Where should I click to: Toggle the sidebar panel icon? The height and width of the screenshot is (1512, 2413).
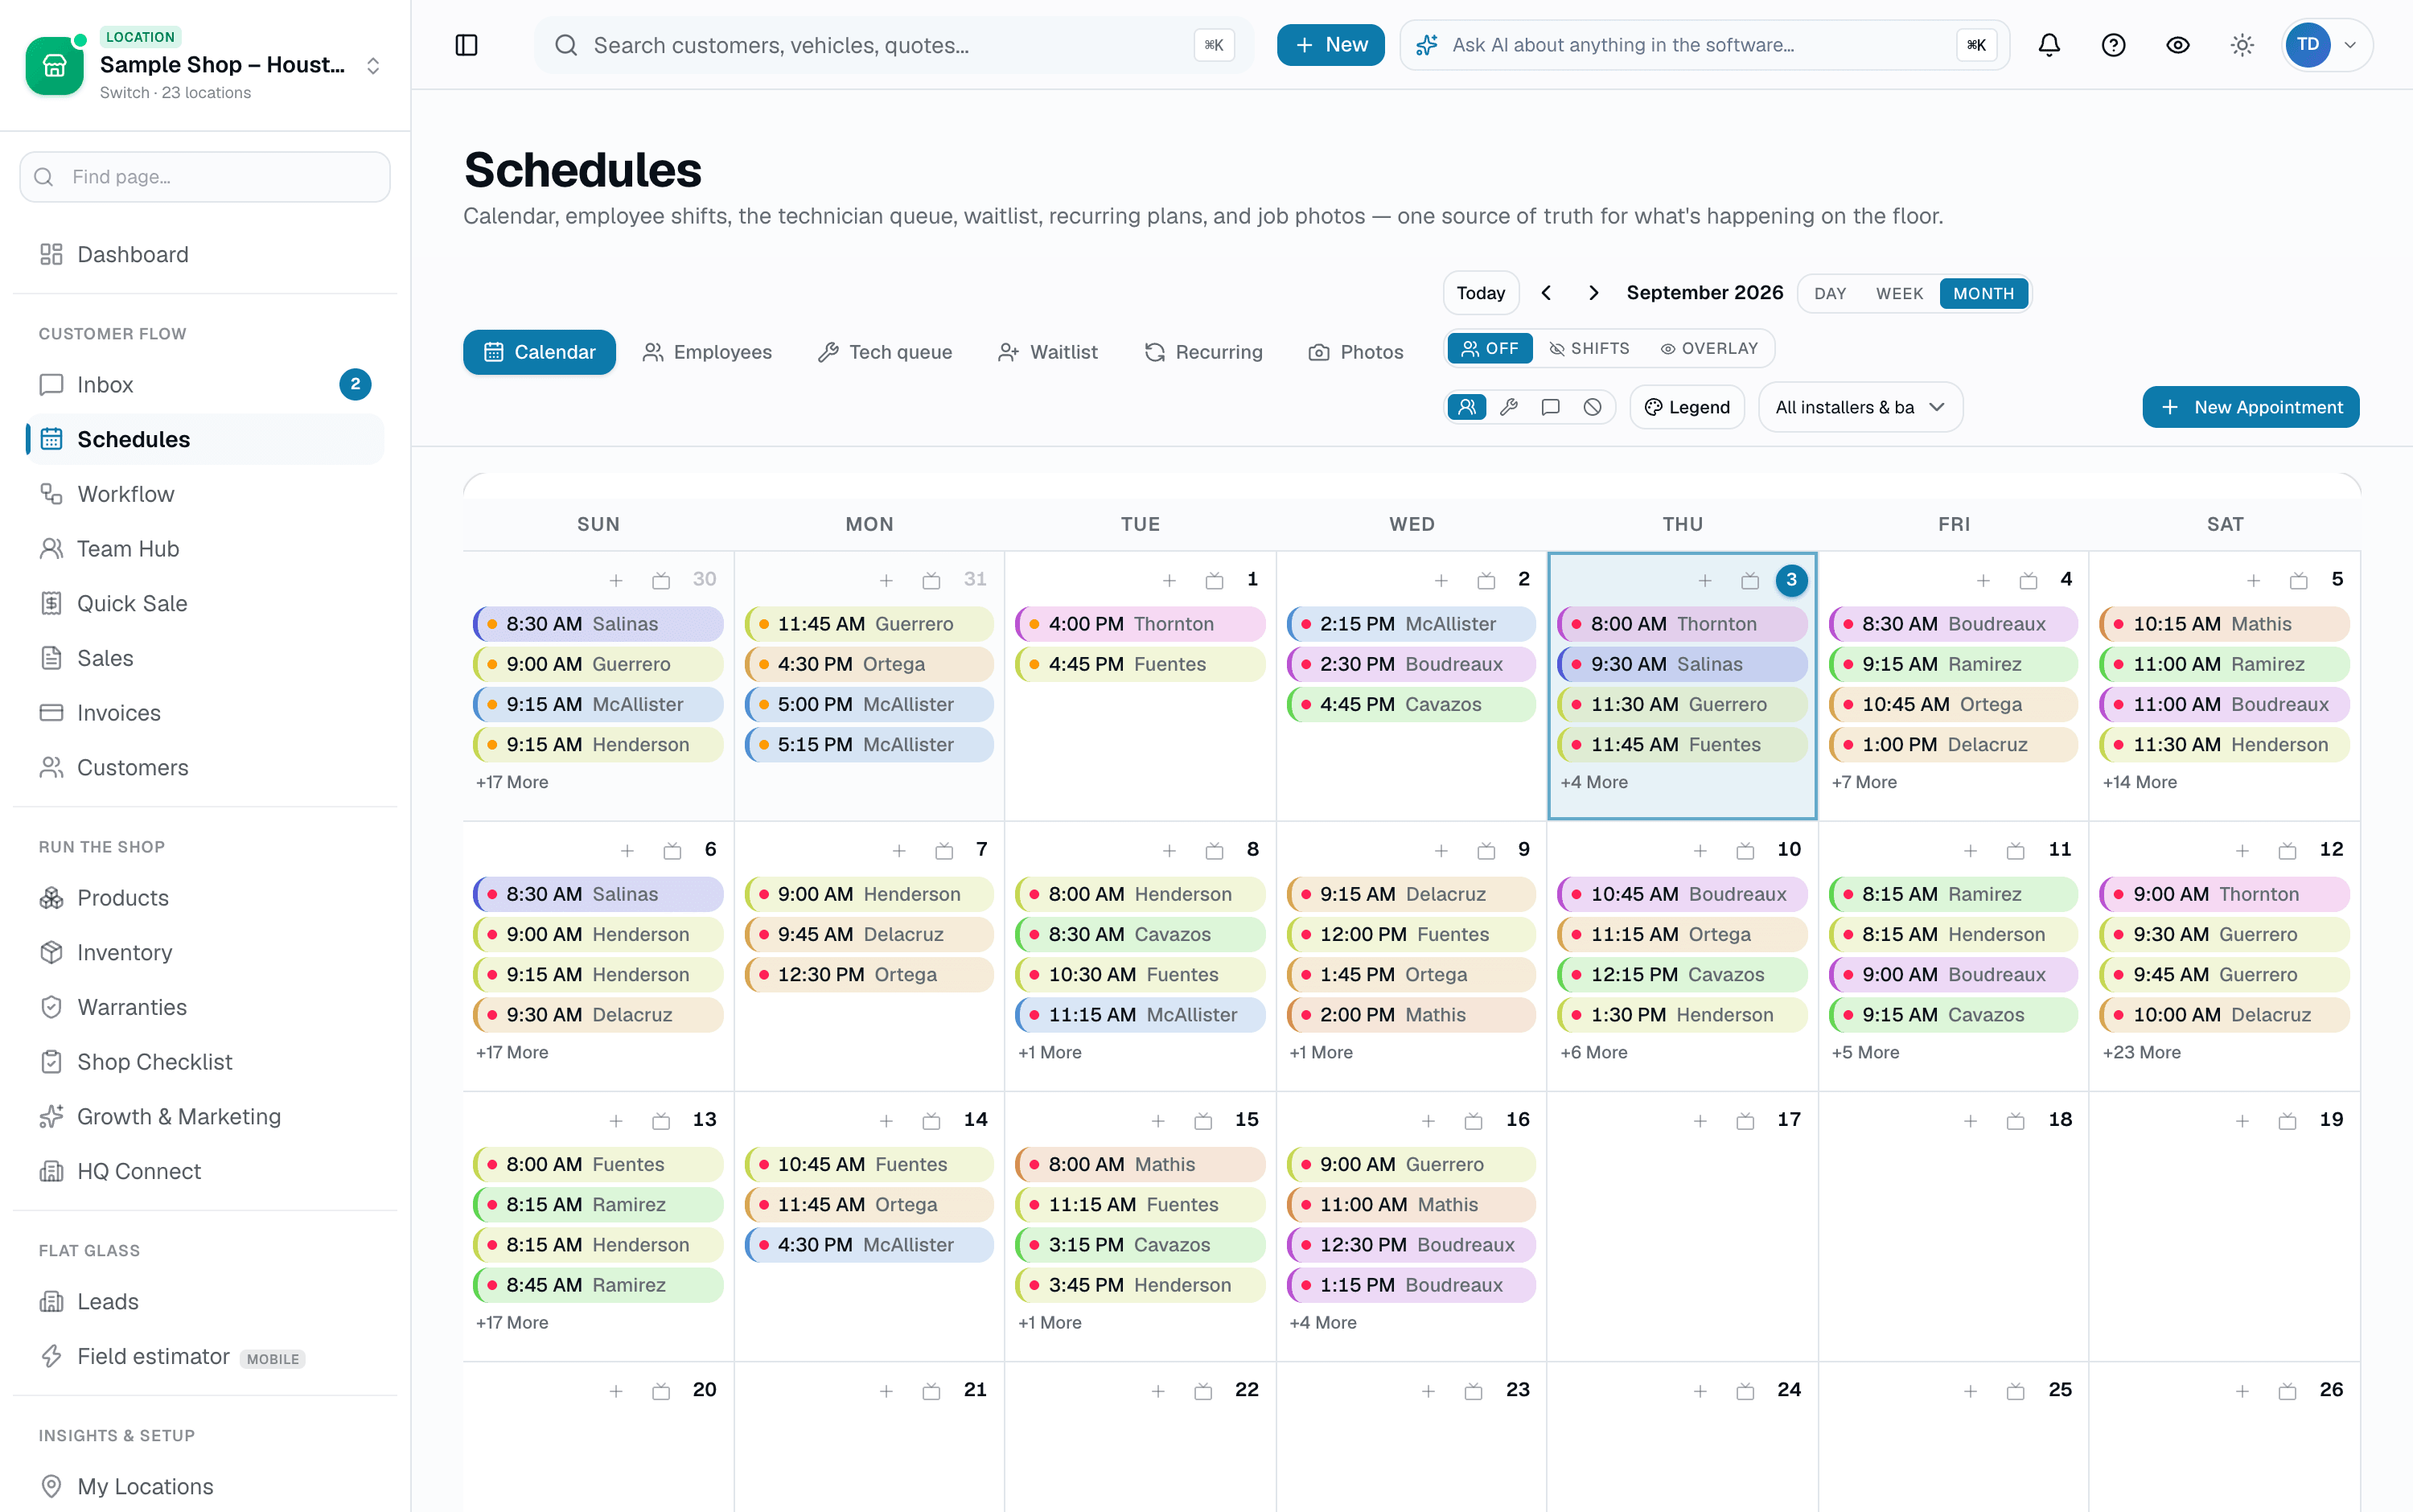coord(466,45)
